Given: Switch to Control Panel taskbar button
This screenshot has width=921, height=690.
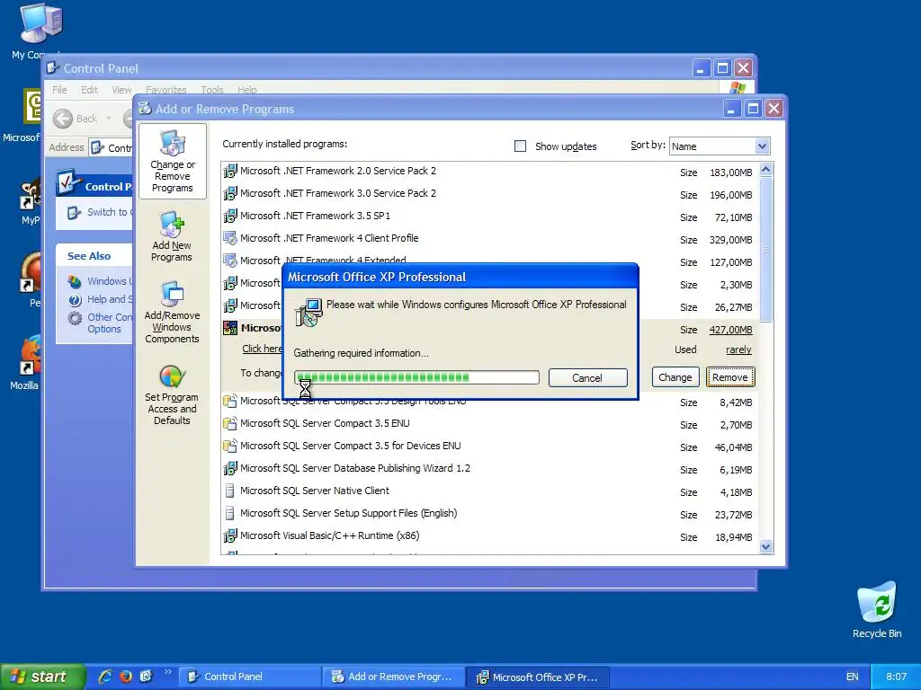Looking at the screenshot, I should click(250, 677).
